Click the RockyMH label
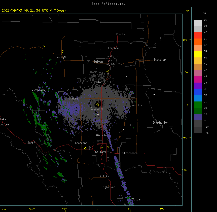This screenshot has width=217, height=212. point(62,57)
